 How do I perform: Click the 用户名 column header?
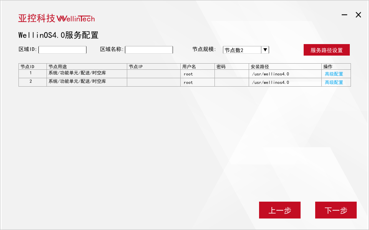[198, 66]
